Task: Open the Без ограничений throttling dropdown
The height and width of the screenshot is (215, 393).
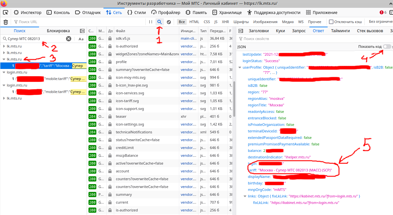Action: [380, 22]
